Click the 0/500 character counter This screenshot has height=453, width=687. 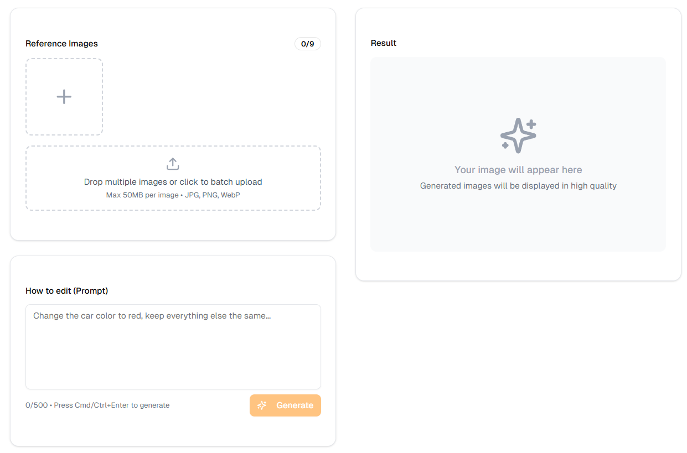[37, 405]
